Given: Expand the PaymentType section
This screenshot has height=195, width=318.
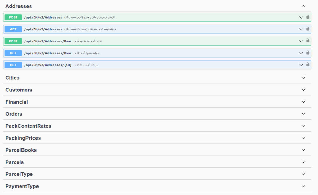Looking at the screenshot, I should pyautogui.click(x=303, y=186).
